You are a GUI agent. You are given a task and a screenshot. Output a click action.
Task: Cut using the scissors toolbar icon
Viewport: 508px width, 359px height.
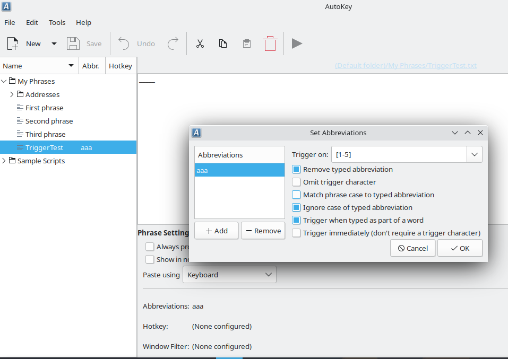[x=200, y=43]
